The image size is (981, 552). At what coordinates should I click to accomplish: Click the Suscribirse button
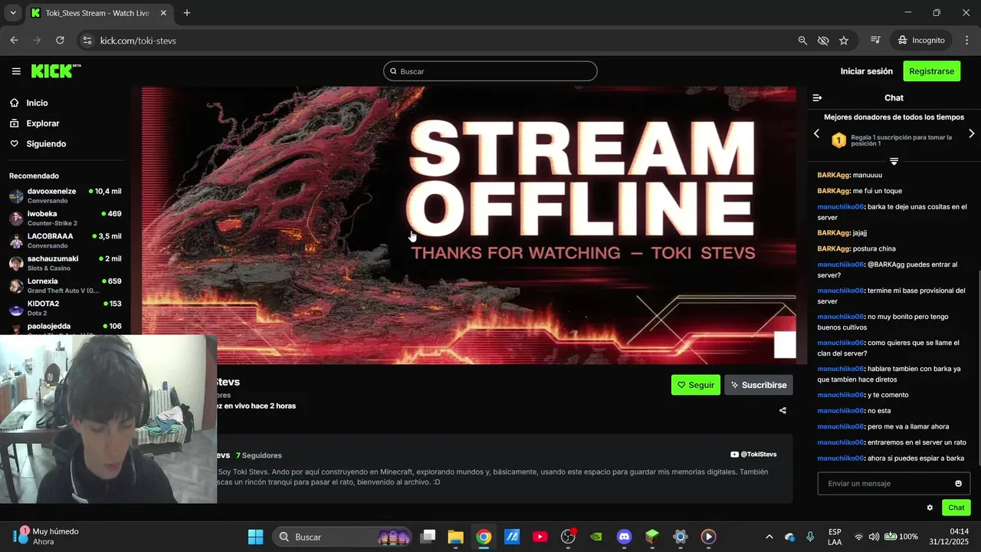coord(758,385)
